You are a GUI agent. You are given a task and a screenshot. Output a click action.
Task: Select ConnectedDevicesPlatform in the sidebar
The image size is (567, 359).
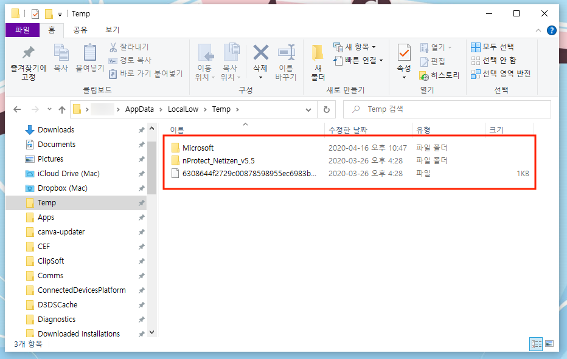(x=82, y=290)
